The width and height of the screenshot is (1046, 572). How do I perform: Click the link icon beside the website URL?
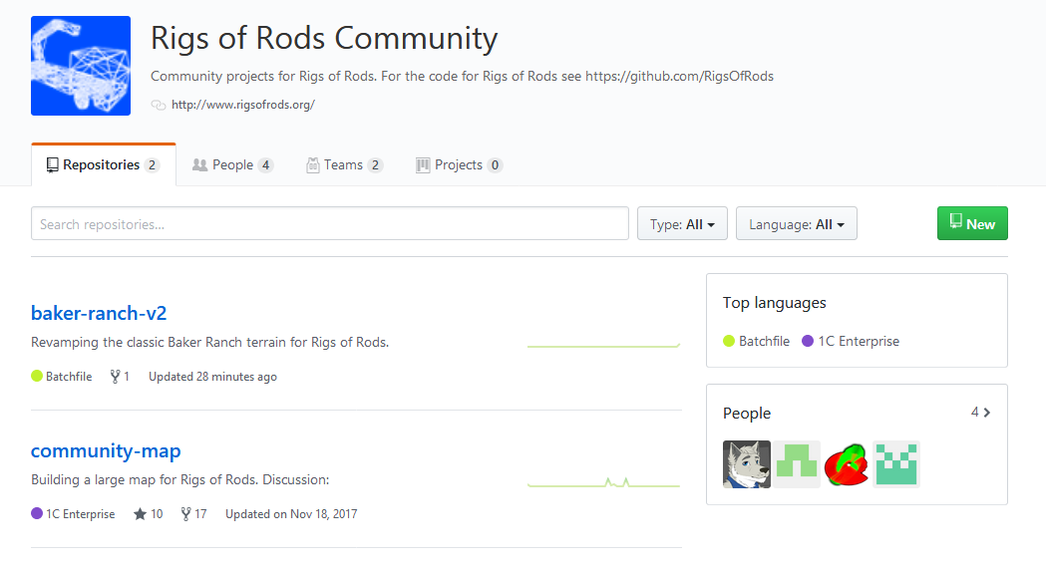[x=159, y=106]
